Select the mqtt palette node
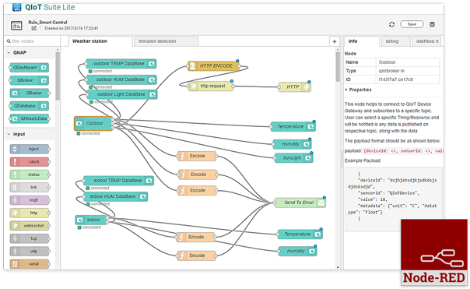Image resolution: width=470 pixels, height=289 pixels. (x=30, y=200)
